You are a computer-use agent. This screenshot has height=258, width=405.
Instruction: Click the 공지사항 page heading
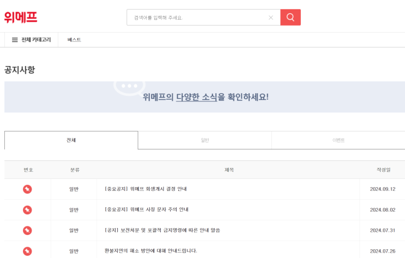[x=20, y=70]
